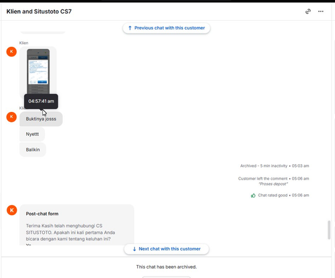
Task: Click the 'Customer left the comment' event
Action: point(263,178)
